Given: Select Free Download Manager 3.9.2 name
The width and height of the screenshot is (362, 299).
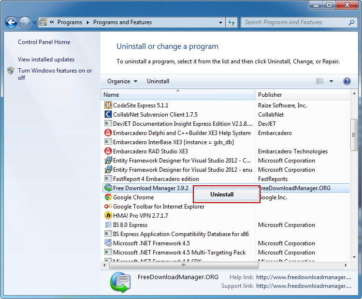Looking at the screenshot, I should [150, 188].
